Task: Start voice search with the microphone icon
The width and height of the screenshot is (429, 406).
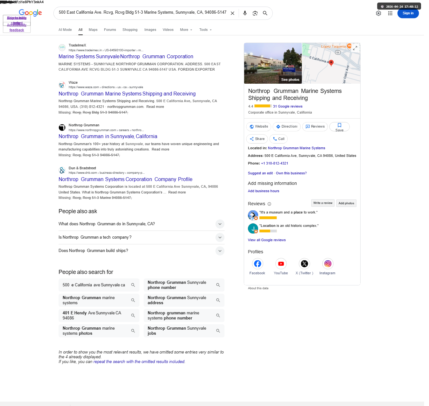Action: 245,13
